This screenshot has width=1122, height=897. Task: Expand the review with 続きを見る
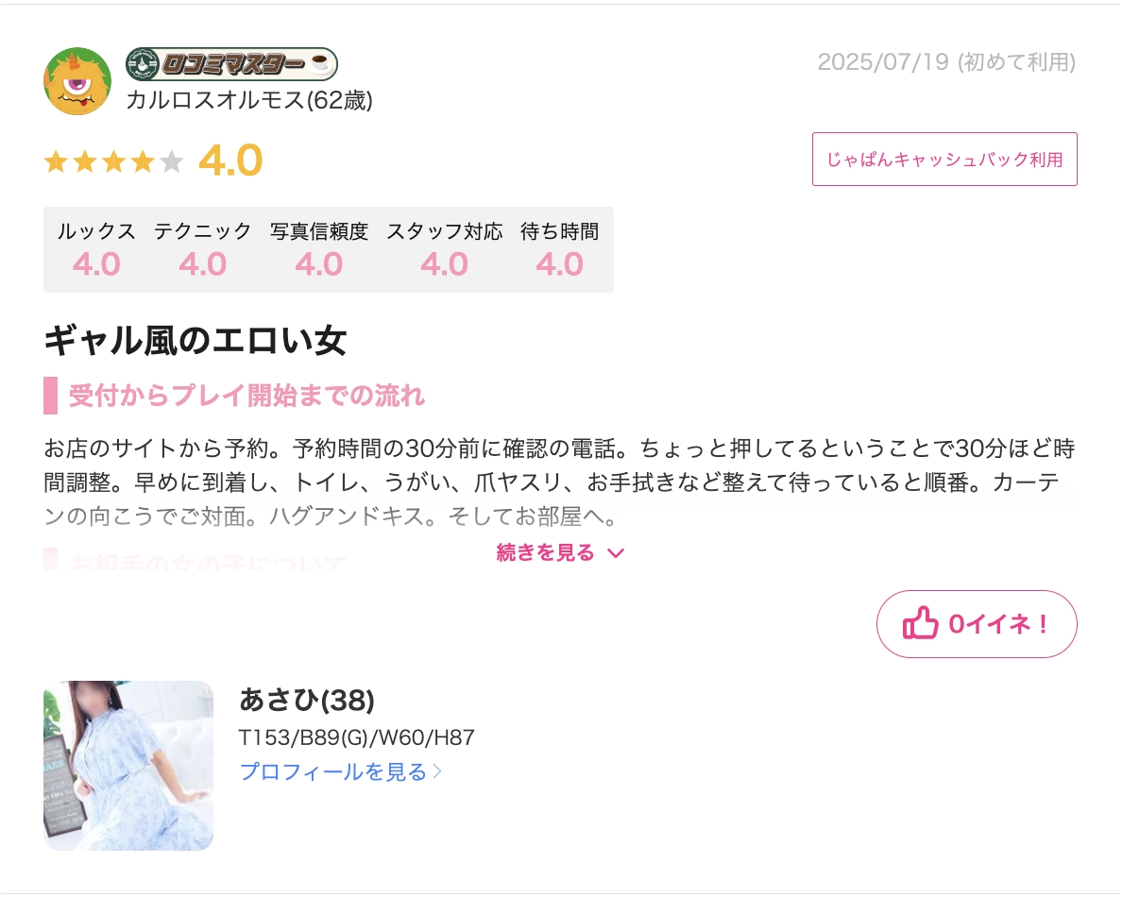click(x=560, y=552)
